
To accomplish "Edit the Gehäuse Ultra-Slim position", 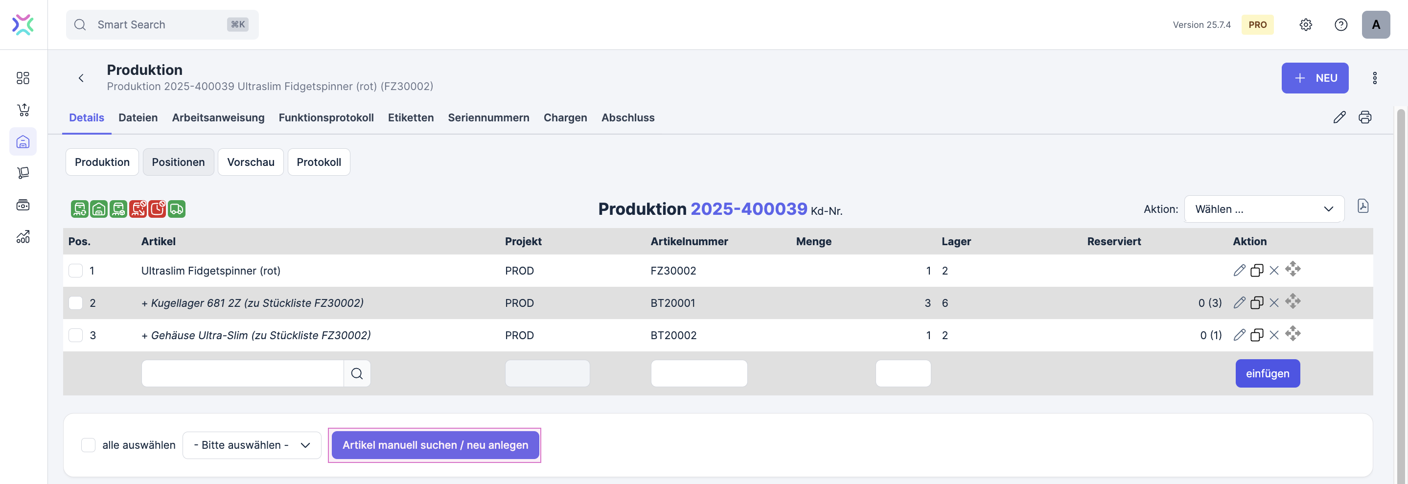I will (1239, 335).
